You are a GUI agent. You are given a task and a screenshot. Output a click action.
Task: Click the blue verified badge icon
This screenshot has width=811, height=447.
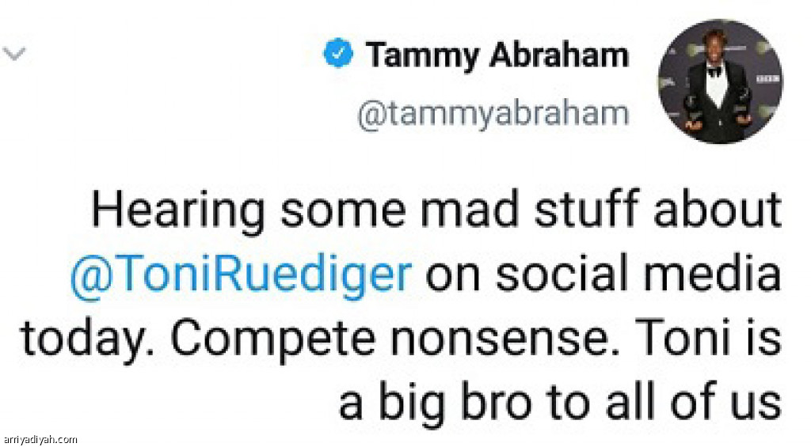tap(337, 55)
